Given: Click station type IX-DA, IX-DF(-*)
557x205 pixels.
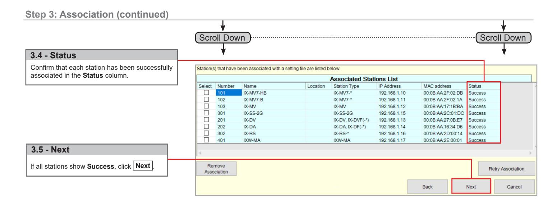Looking at the screenshot, I should tap(350, 126).
